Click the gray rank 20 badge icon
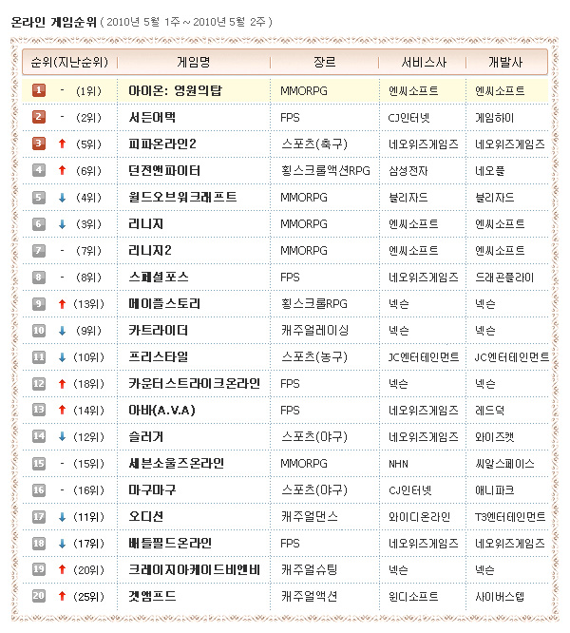 pos(39,596)
